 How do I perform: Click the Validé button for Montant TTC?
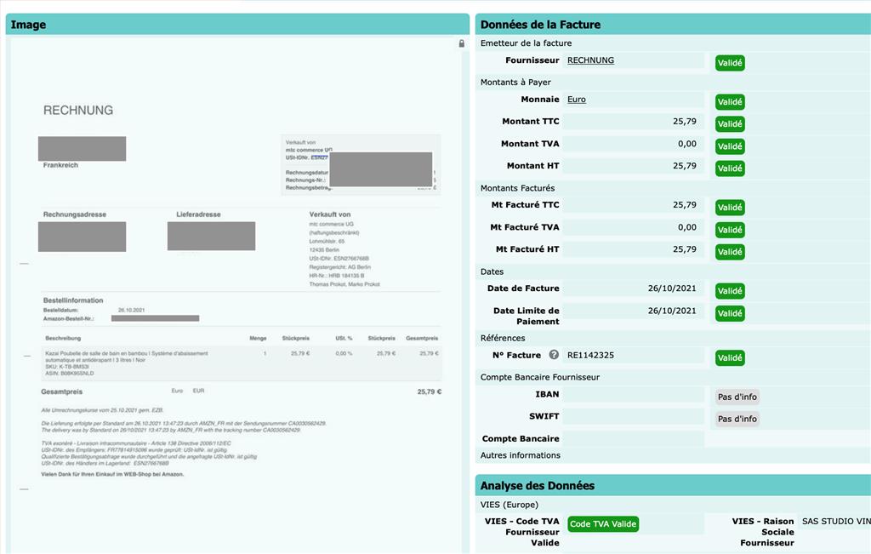click(x=729, y=124)
